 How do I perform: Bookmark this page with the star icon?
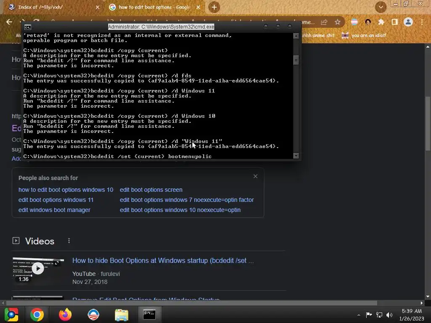[338, 22]
